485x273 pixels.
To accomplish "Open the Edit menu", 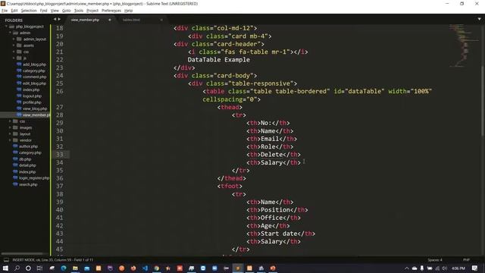I will [x=14, y=11].
